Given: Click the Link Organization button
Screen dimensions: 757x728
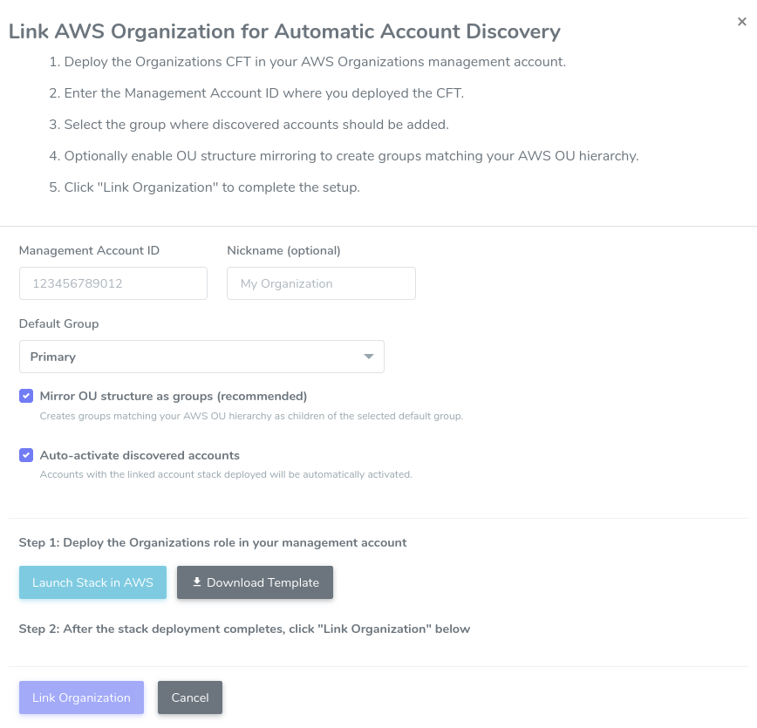Looking at the screenshot, I should click(81, 697).
